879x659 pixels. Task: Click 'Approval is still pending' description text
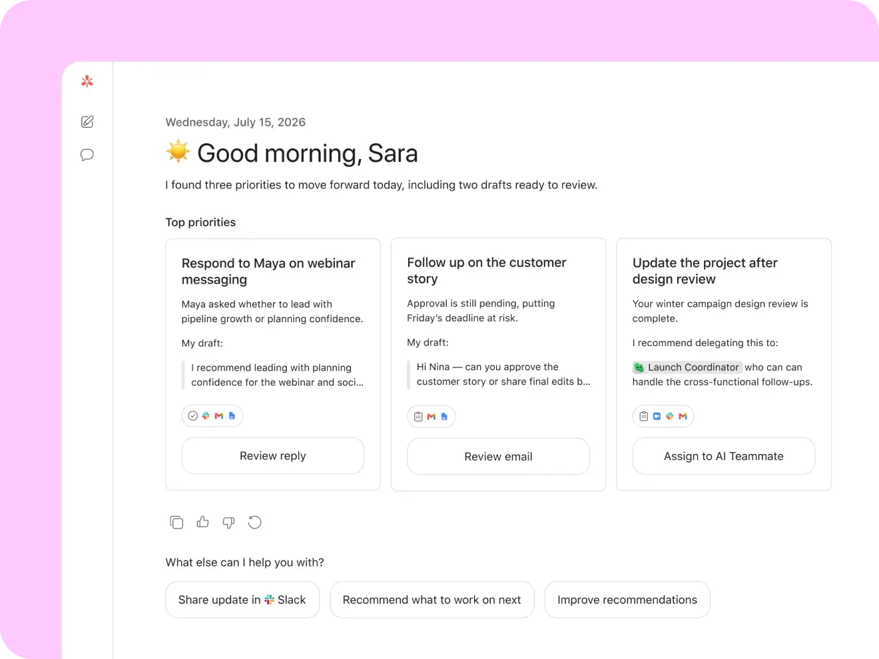tap(481, 311)
